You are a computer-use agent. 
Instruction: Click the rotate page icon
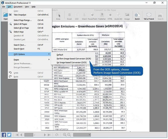click(x=57, y=135)
